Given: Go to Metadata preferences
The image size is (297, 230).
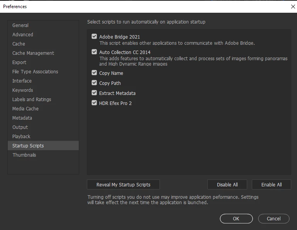Looking at the screenshot, I should (x=43, y=118).
